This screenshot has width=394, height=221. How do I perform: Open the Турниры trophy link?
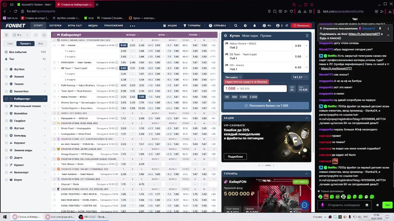(192, 25)
